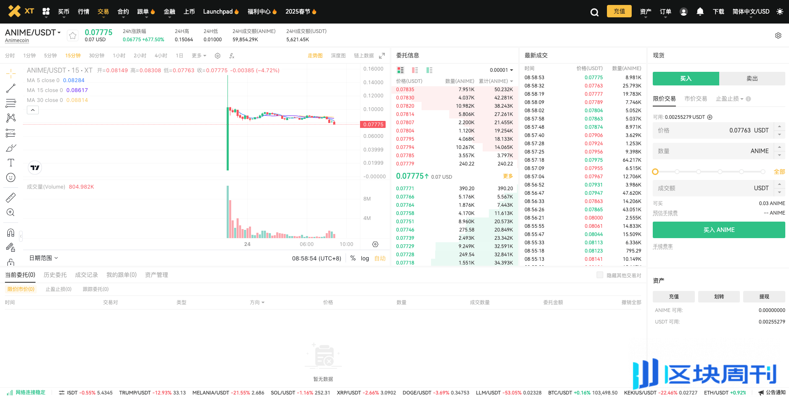
Task: Toggle light/dark theme sun icon
Action: pos(780,12)
